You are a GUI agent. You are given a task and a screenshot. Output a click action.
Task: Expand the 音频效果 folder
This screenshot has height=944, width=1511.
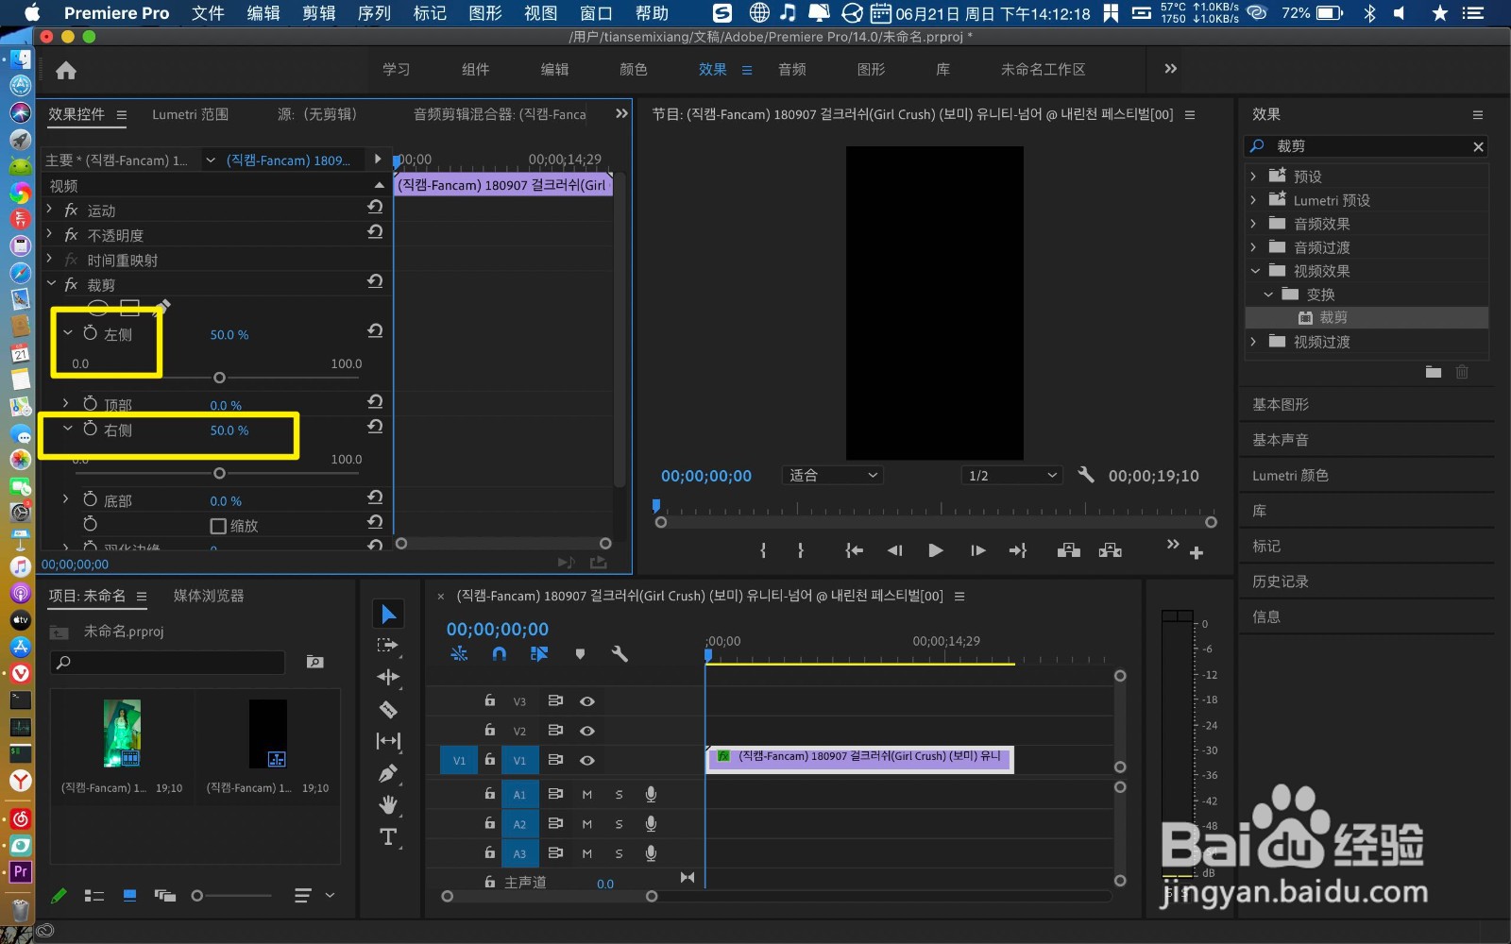click(x=1253, y=223)
